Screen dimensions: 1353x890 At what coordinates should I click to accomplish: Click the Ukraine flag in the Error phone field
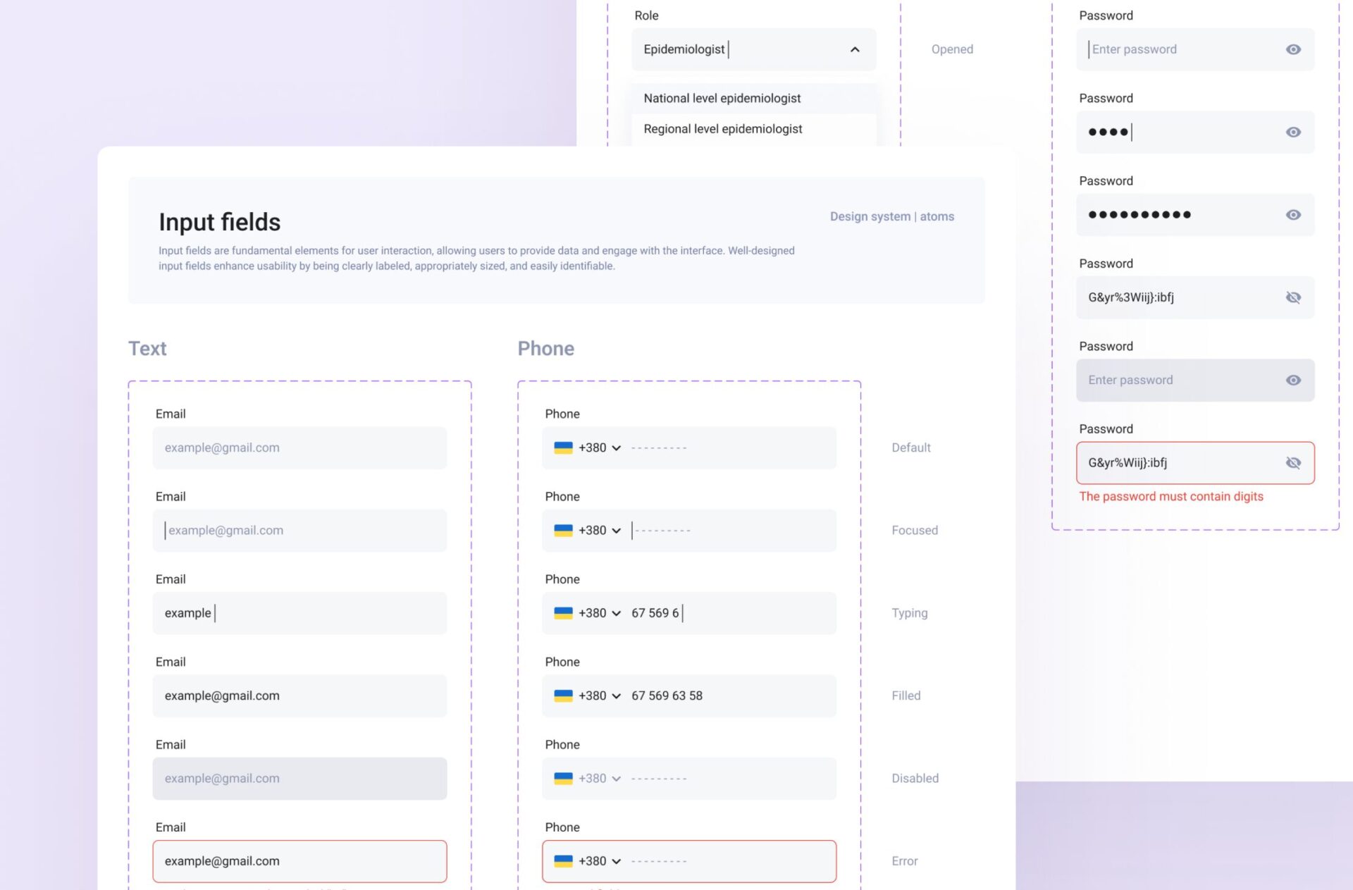[563, 861]
